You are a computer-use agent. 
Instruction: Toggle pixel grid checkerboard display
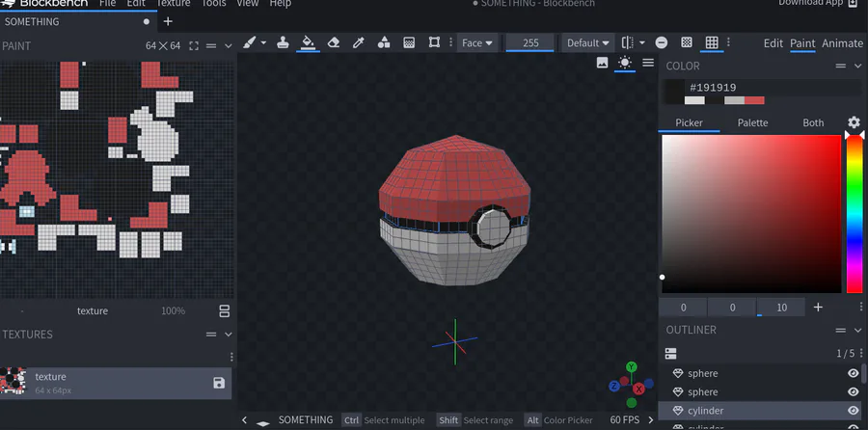[687, 42]
